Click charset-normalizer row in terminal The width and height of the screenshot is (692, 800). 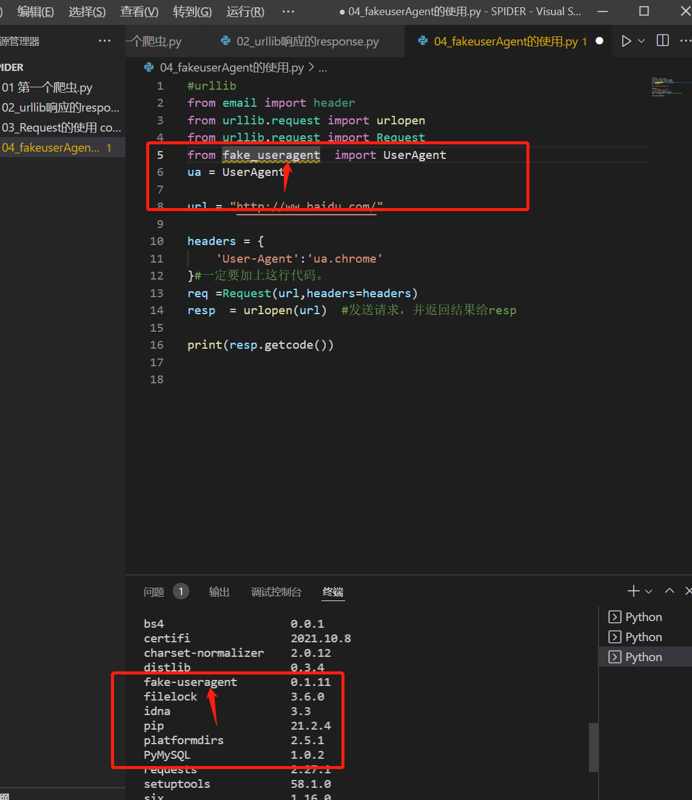(237, 653)
